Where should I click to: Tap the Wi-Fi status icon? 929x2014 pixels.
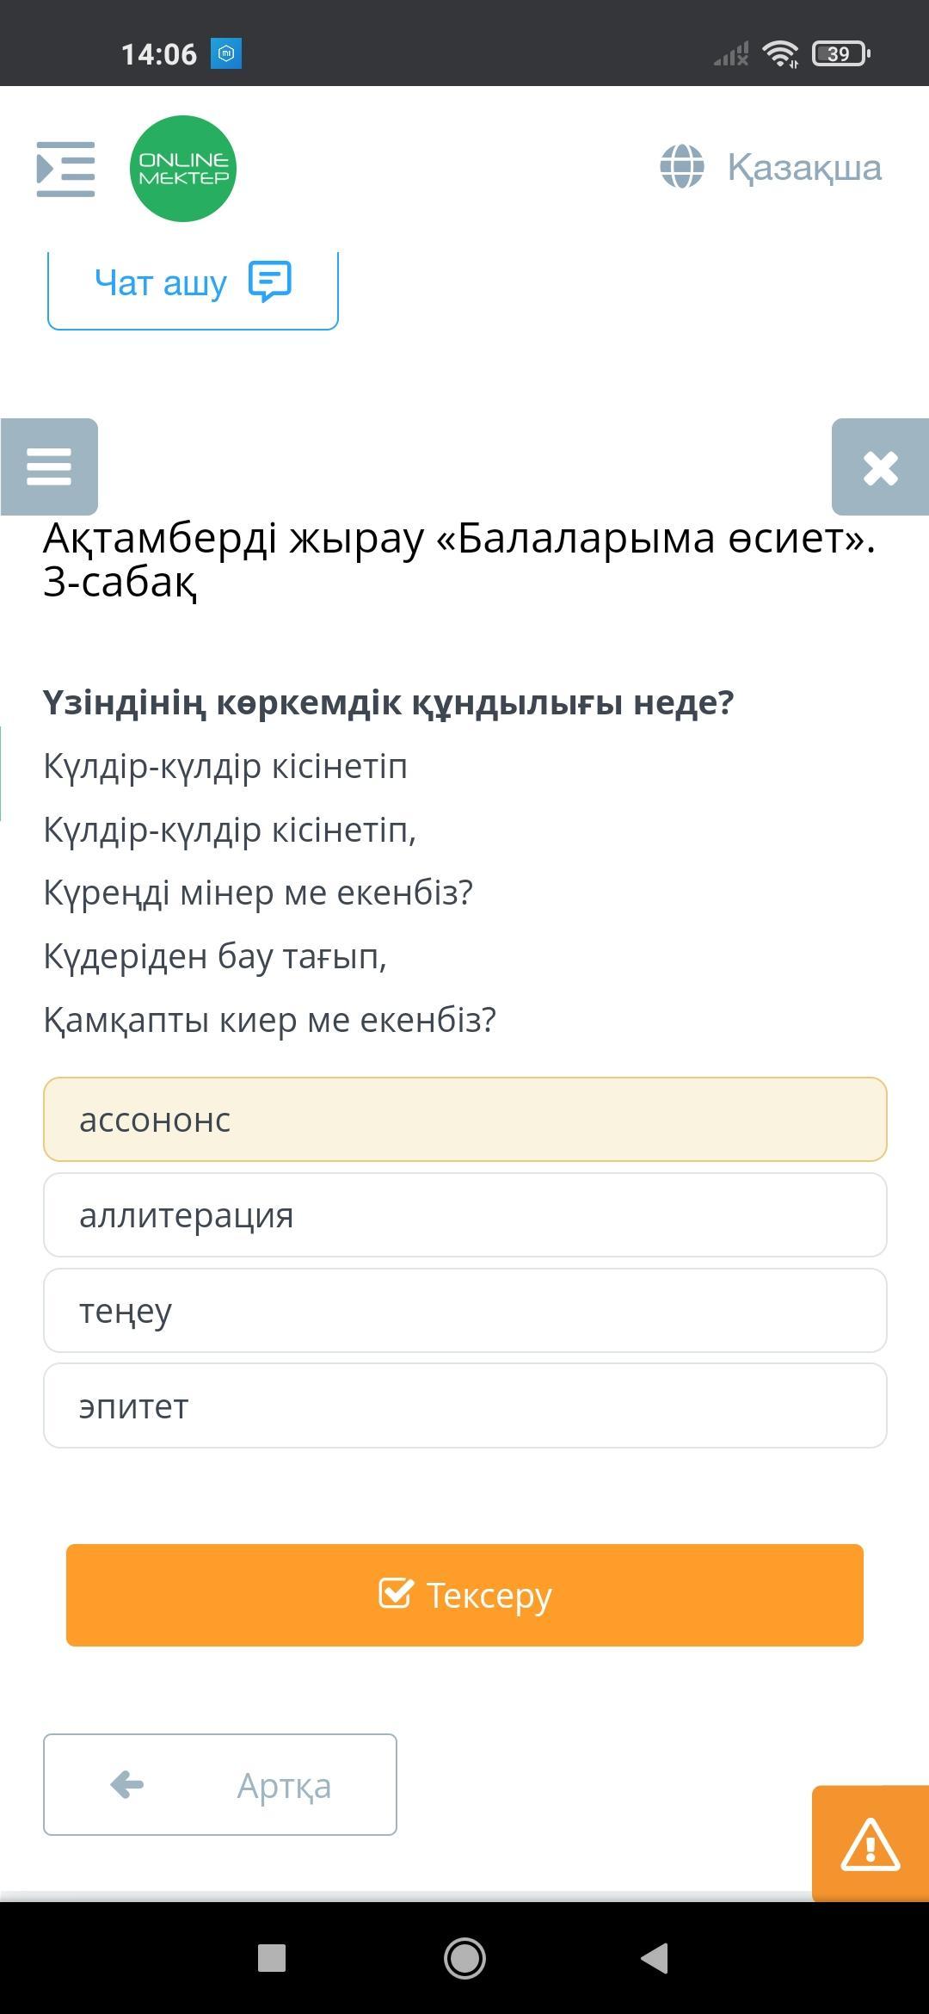point(781,54)
